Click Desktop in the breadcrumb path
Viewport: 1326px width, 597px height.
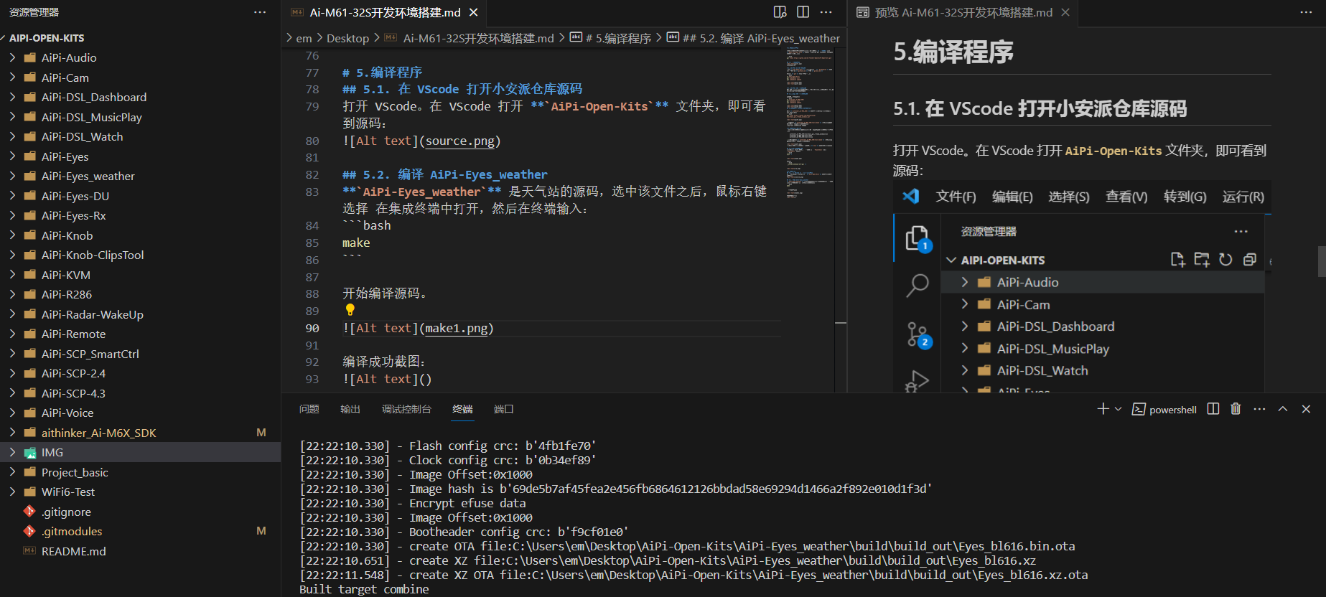pos(347,38)
